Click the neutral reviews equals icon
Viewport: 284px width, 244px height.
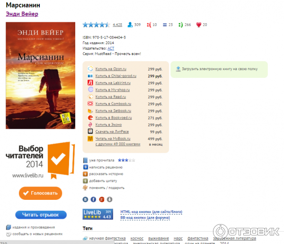[165, 25]
